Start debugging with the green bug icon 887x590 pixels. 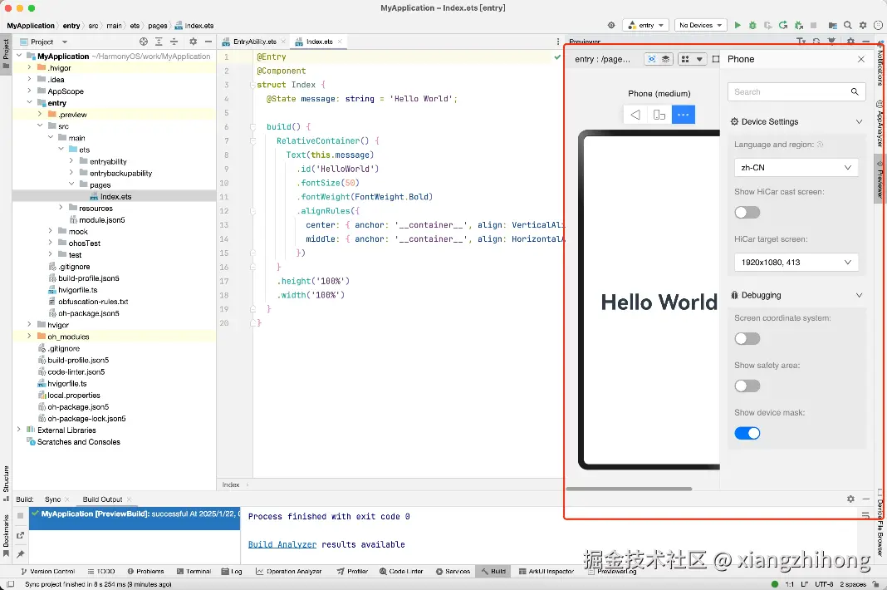(752, 25)
